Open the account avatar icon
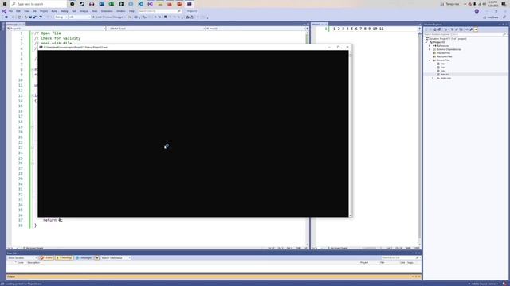 [x=477, y=11]
